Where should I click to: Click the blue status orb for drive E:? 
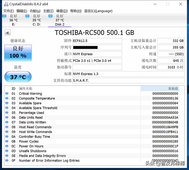4,16
